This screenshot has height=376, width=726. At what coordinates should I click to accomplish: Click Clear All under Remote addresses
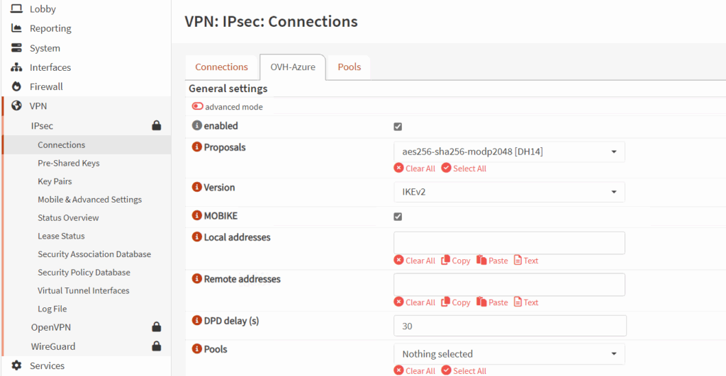[x=415, y=302]
